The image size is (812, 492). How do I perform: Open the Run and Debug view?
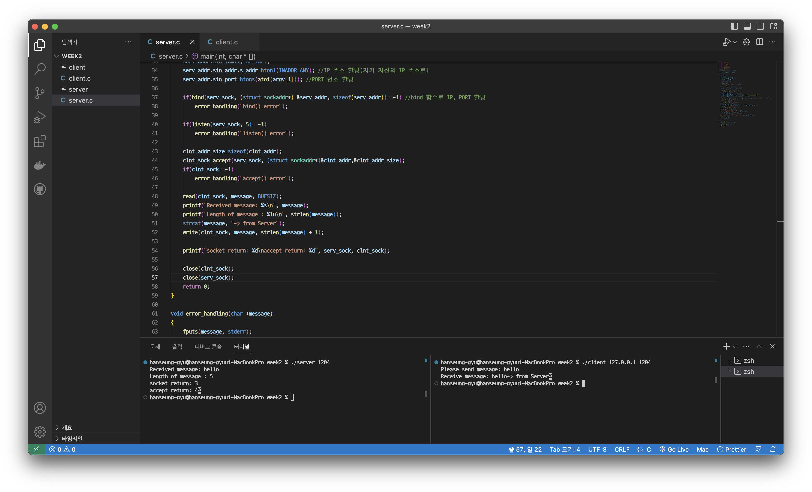[x=40, y=117]
